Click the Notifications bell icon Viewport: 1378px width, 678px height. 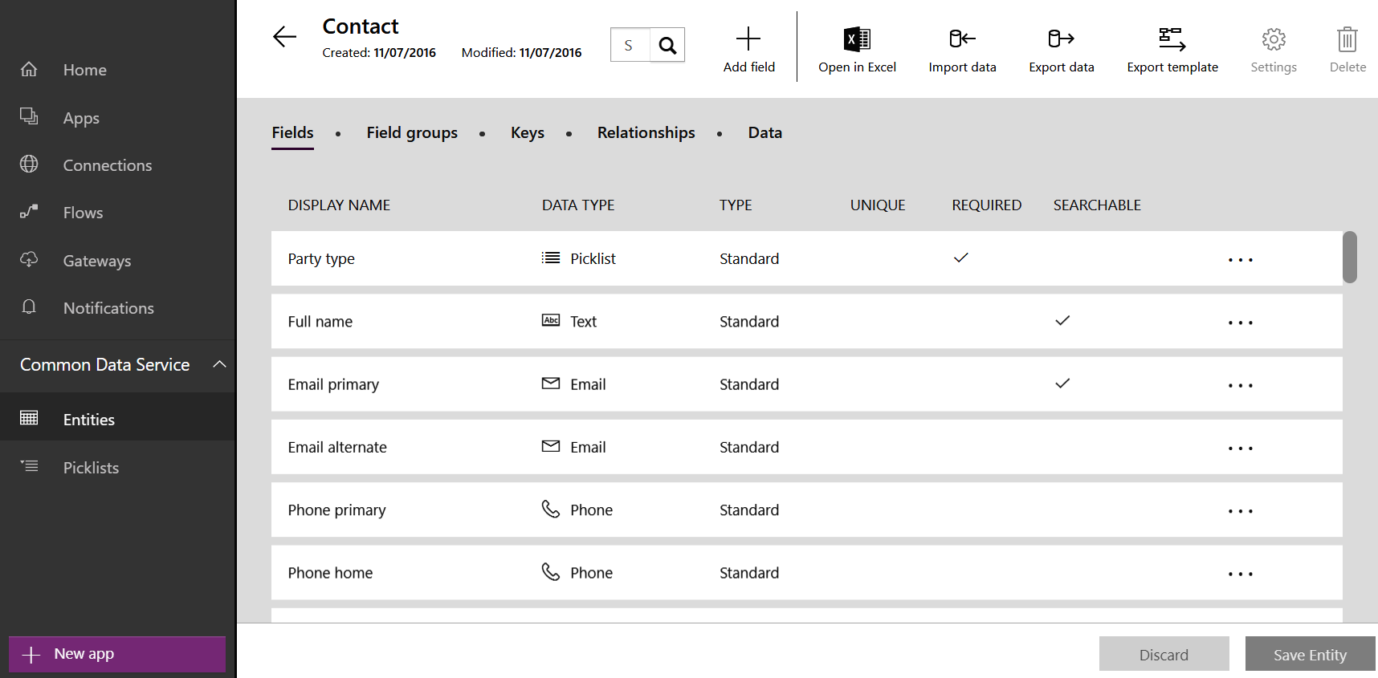tap(29, 307)
